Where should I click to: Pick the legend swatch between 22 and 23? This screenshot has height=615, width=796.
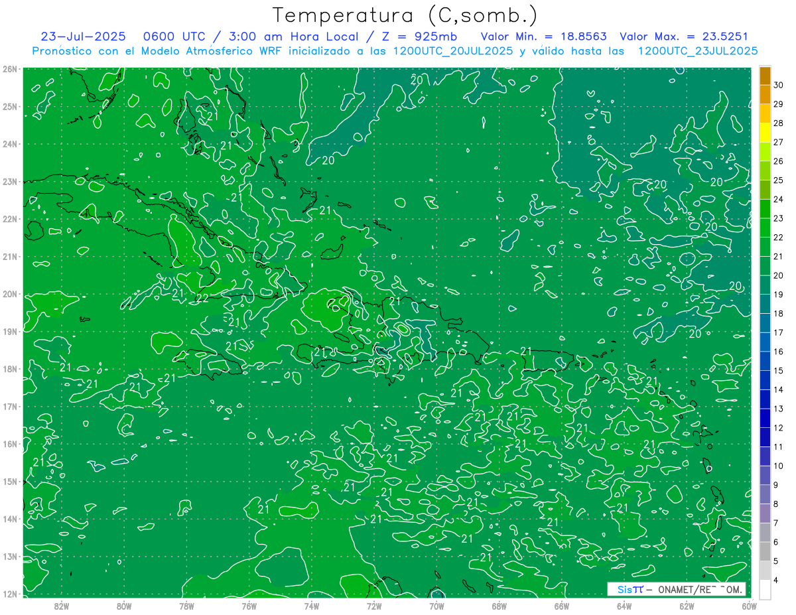765,228
